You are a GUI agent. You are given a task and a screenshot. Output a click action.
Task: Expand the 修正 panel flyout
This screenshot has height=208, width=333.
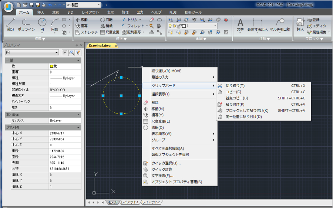(121, 39)
